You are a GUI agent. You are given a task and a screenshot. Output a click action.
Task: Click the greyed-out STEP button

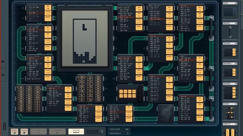pyautogui.click(x=38, y=131)
